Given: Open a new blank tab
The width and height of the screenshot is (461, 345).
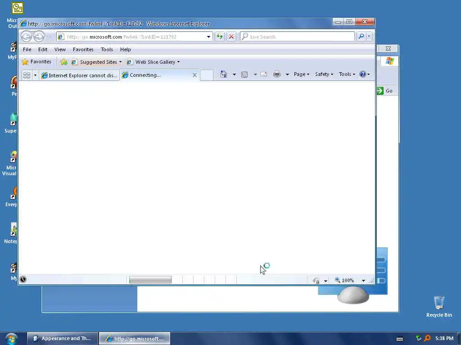Looking at the screenshot, I should tap(206, 75).
